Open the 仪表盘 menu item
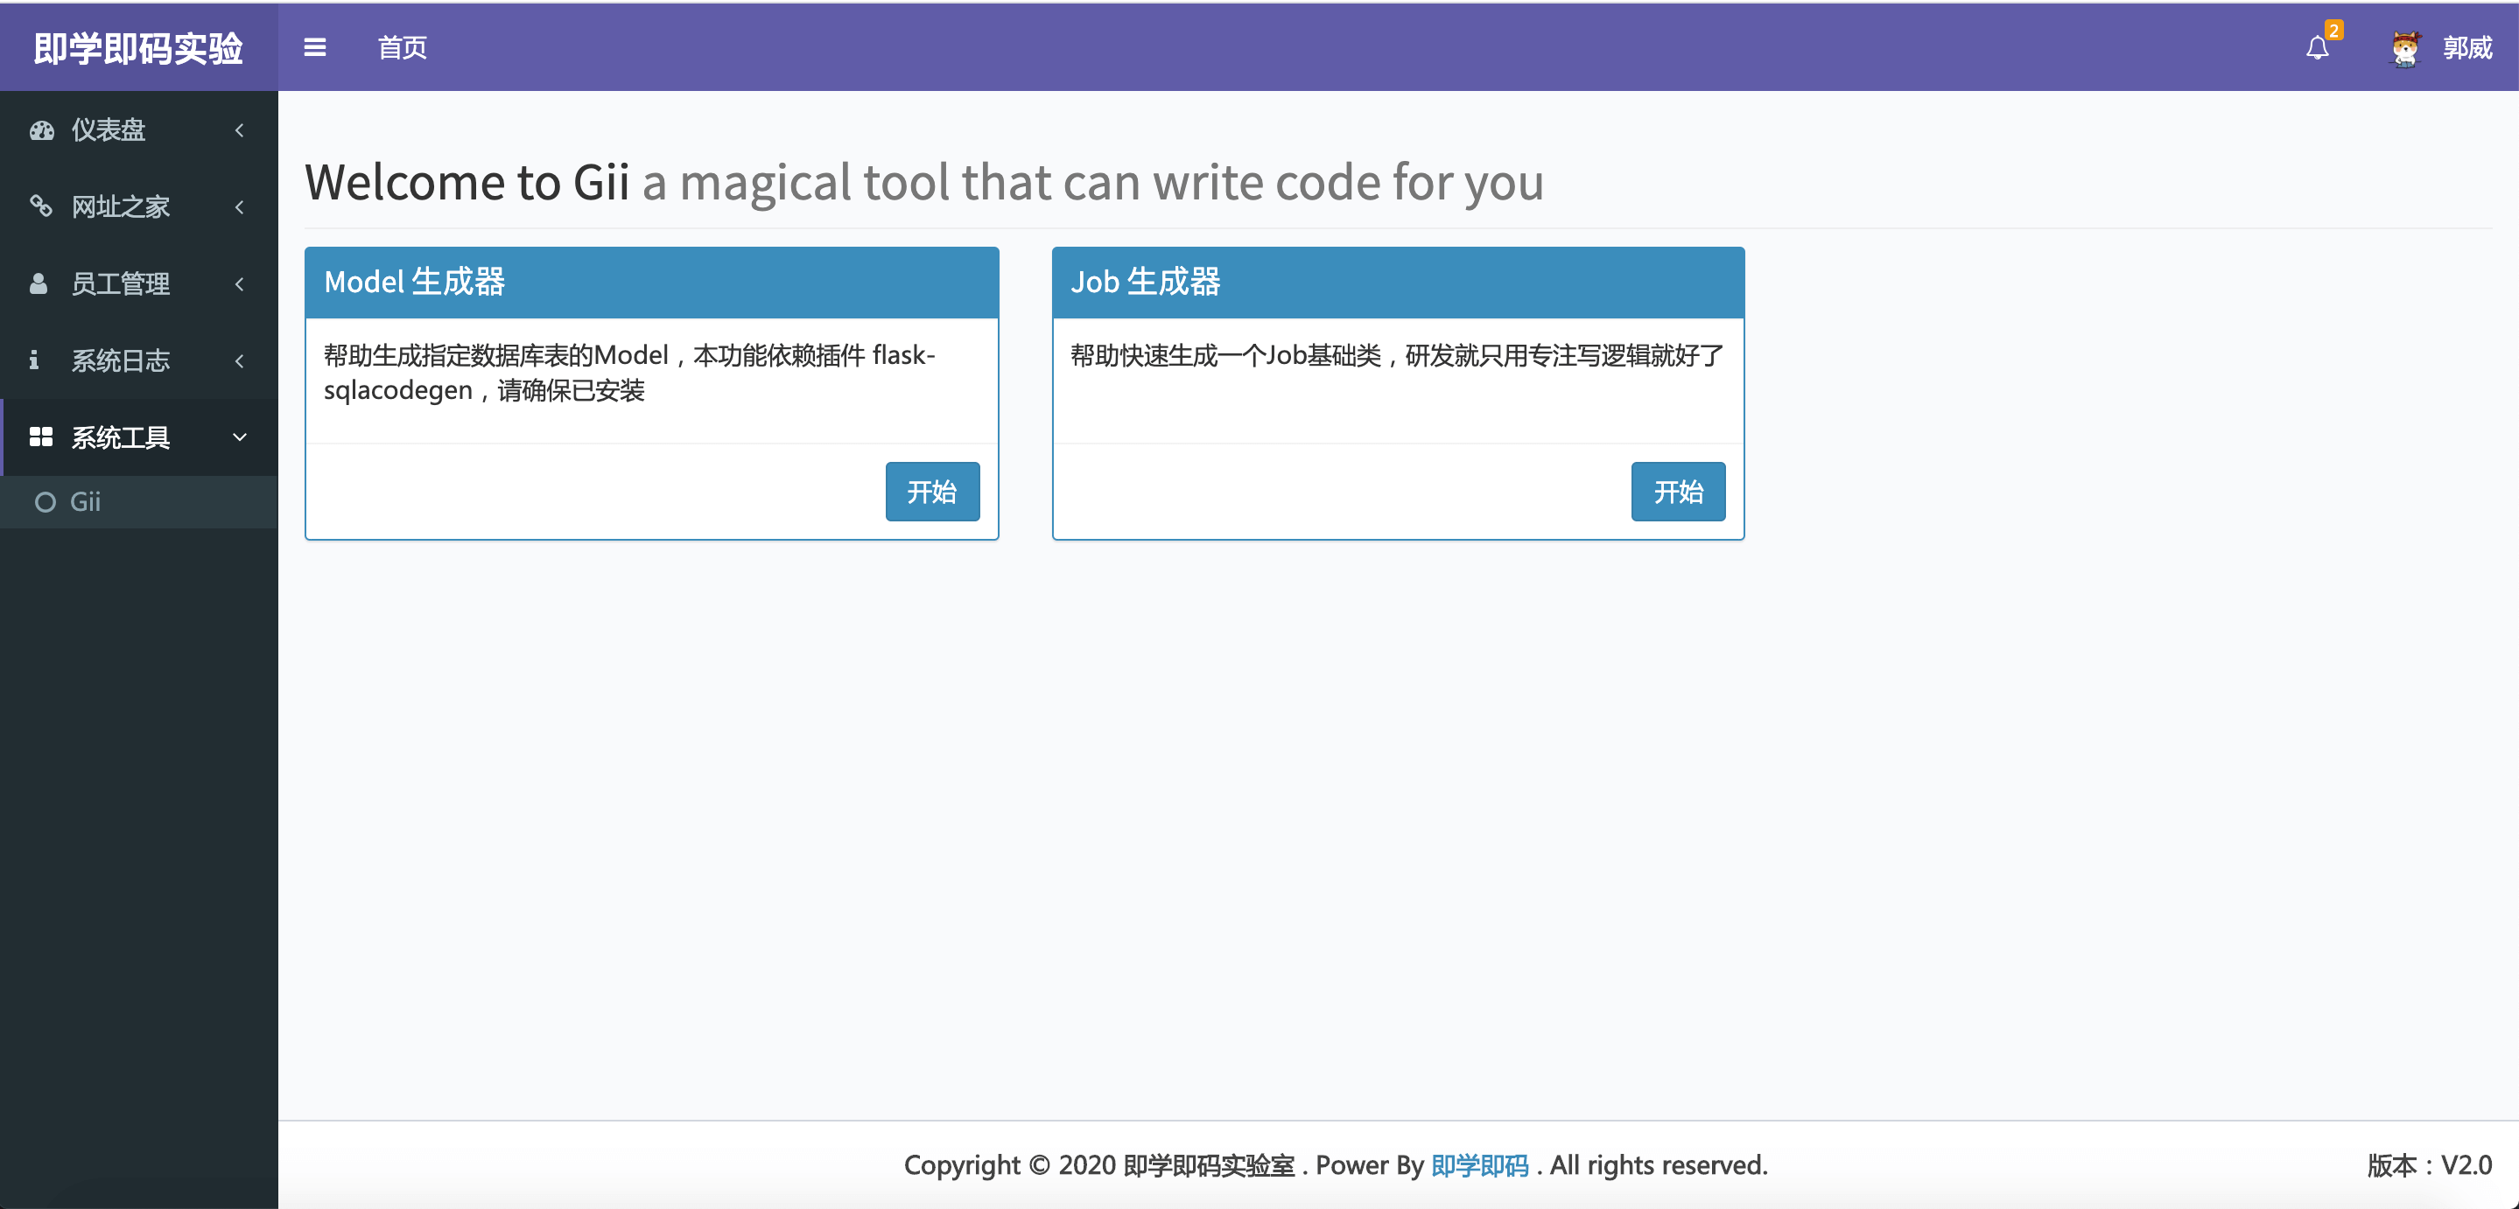This screenshot has width=2519, height=1209. [x=139, y=130]
